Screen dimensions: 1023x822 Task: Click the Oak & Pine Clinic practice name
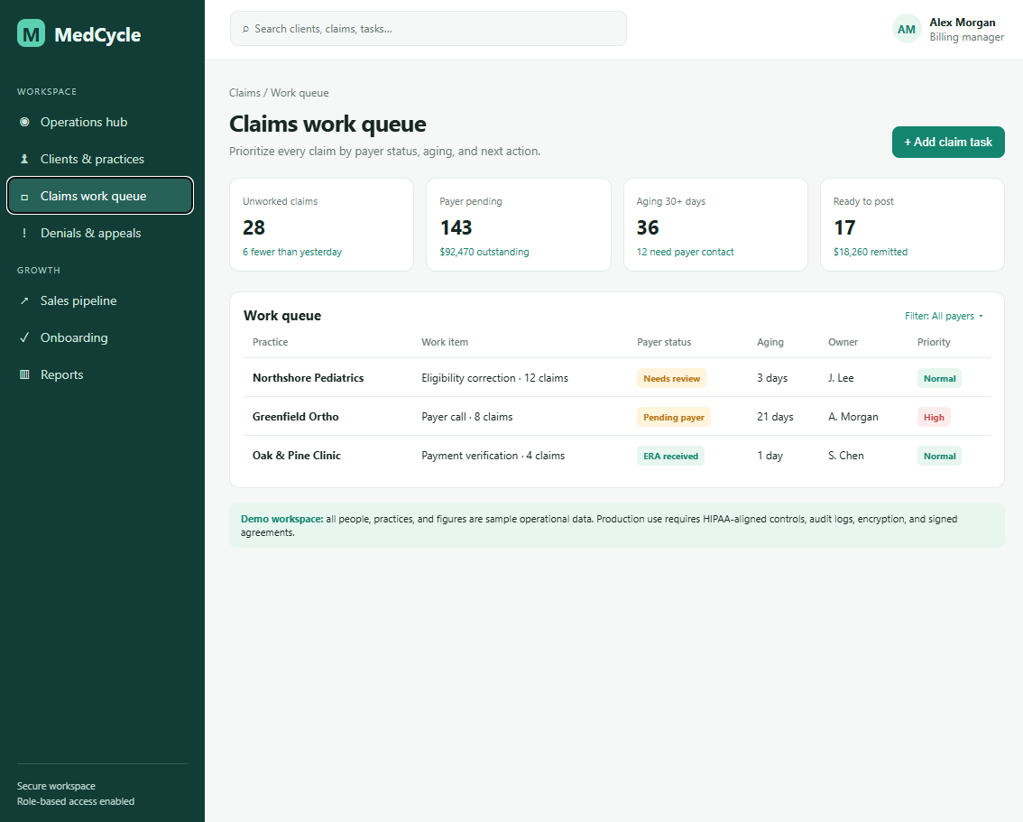[x=296, y=456]
